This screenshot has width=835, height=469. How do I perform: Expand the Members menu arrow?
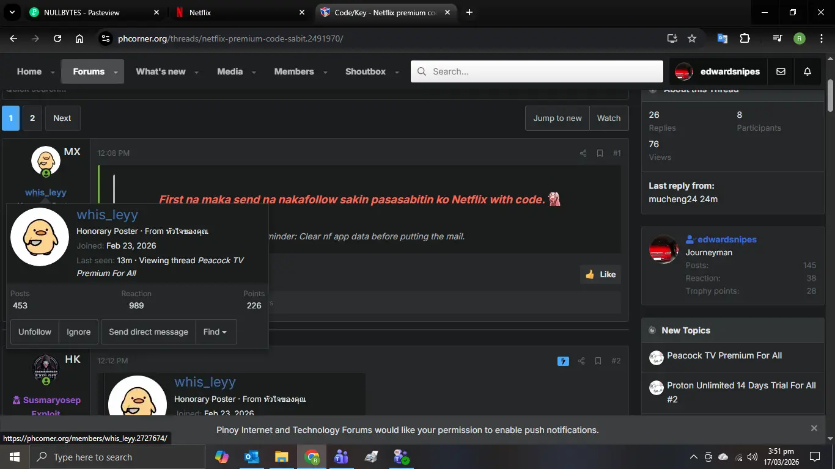pos(325,72)
